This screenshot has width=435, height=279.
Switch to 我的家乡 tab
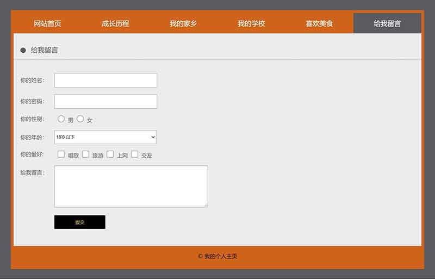click(183, 23)
